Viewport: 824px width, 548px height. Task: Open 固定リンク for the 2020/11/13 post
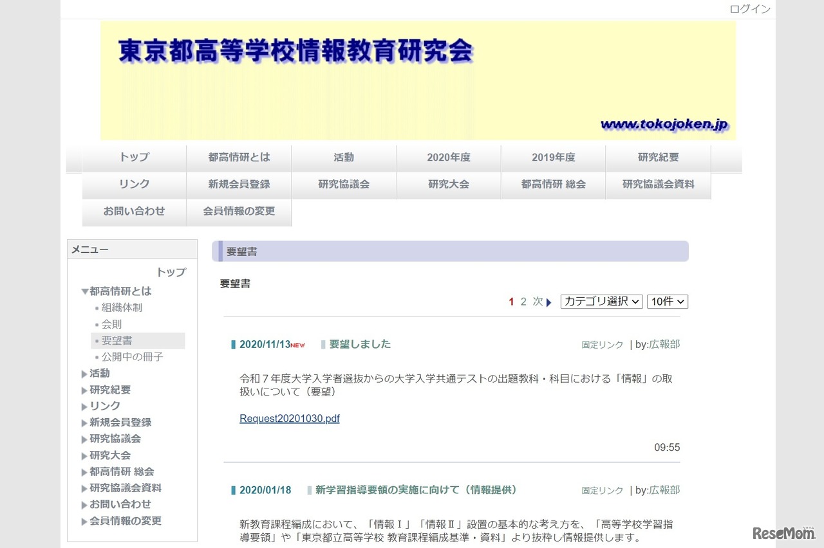click(601, 344)
